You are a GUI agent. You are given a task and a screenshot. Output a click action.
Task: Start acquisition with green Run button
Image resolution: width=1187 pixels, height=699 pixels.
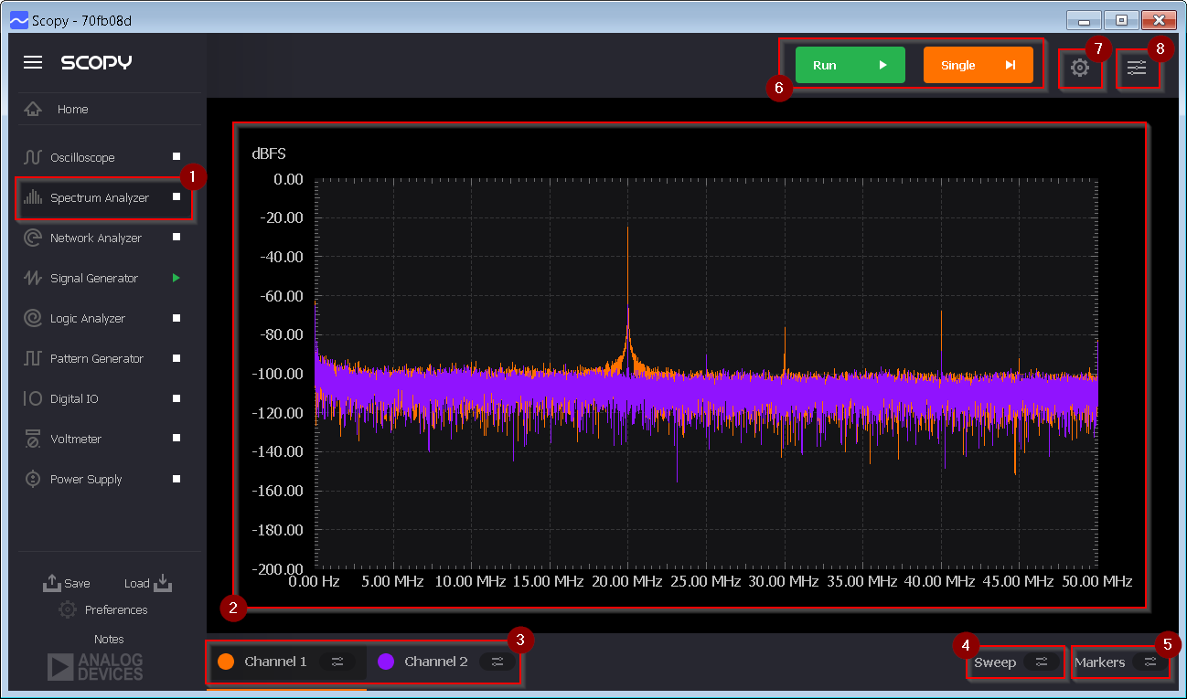pos(850,65)
